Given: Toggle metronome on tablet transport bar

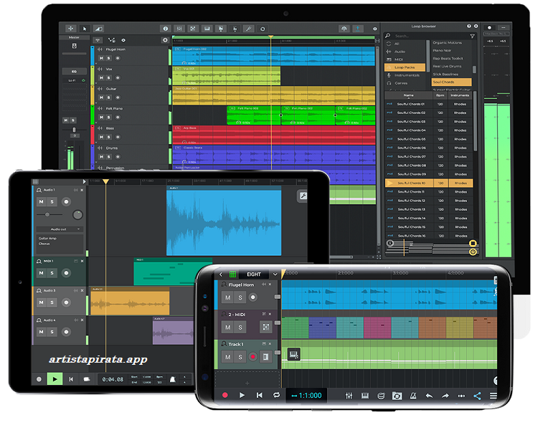Looking at the screenshot, I should click(173, 379).
